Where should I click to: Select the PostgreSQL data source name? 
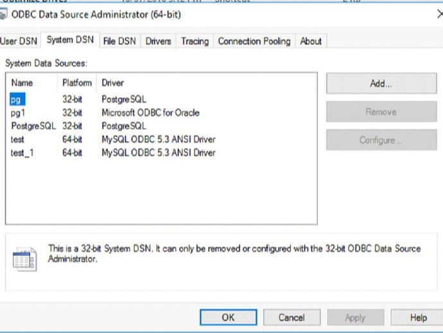[x=33, y=126]
